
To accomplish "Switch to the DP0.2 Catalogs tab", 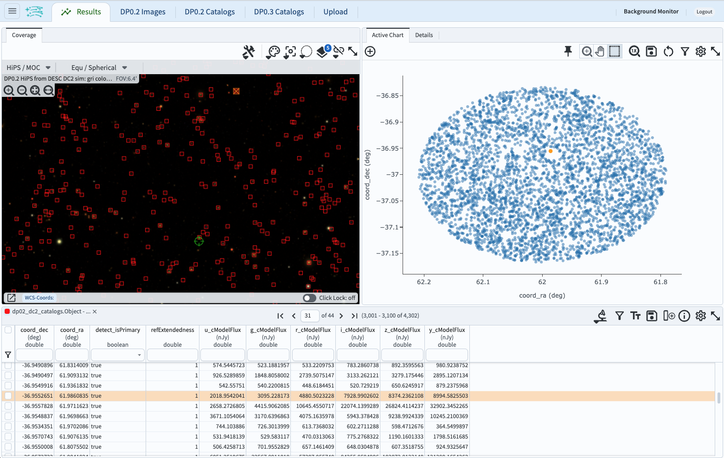I will (x=210, y=12).
